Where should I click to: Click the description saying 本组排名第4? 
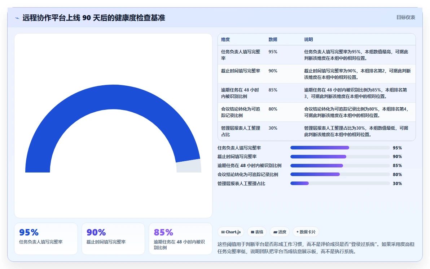pyautogui.click(x=356, y=112)
